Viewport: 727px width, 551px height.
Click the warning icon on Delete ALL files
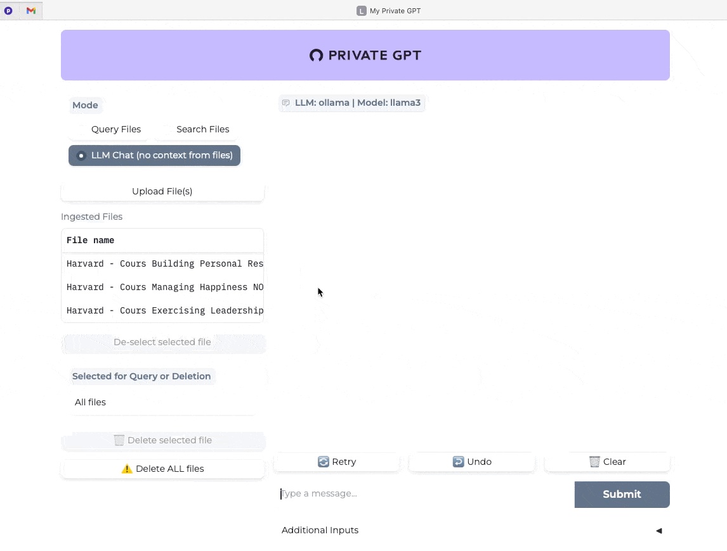[x=127, y=469]
